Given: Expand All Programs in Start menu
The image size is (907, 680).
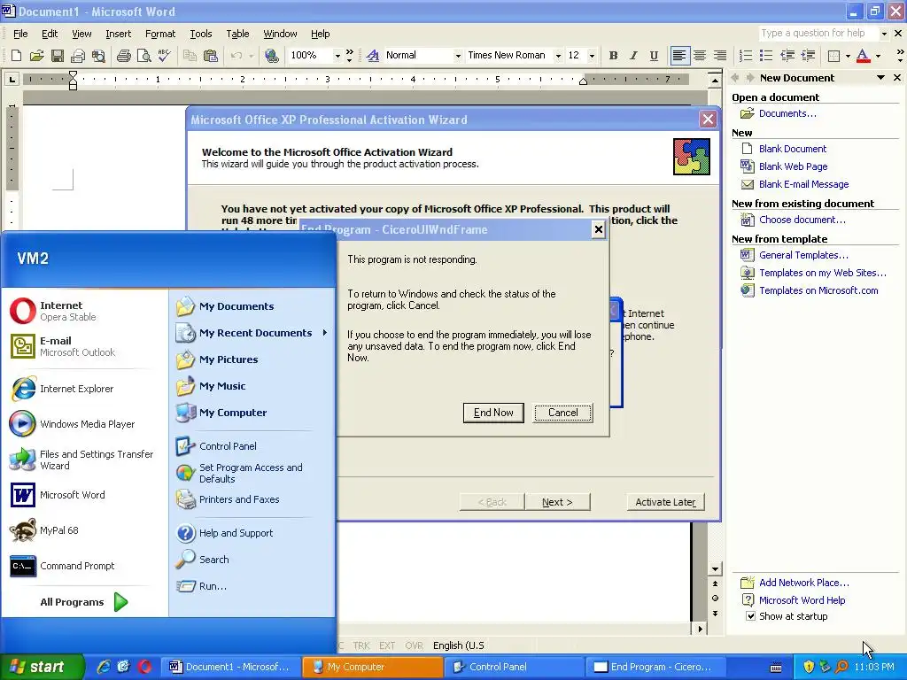Looking at the screenshot, I should [84, 602].
